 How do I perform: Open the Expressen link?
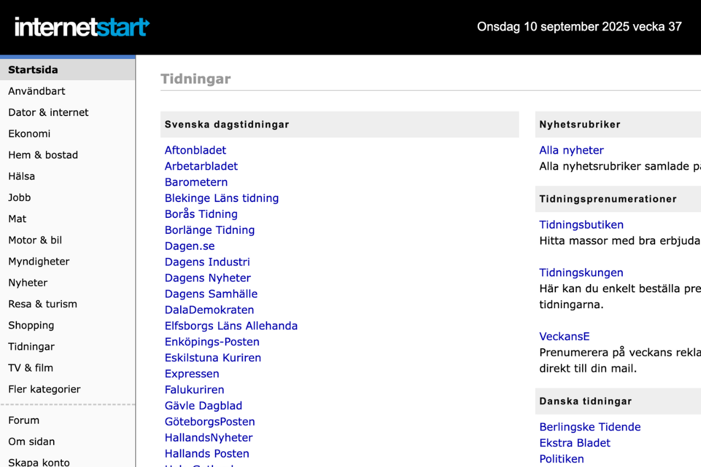pos(192,373)
